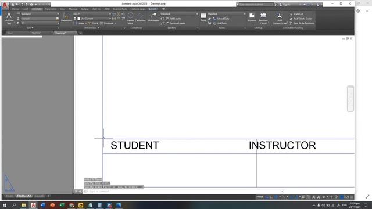Click Add Current Scale

pyautogui.click(x=280, y=19)
